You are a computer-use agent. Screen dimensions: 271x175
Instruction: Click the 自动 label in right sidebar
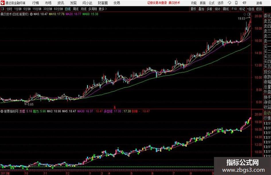tap(267, 113)
